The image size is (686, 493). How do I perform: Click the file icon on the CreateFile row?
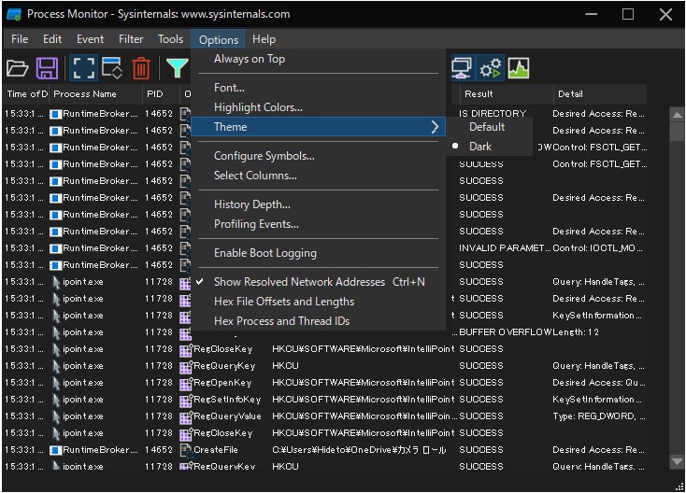(x=186, y=450)
